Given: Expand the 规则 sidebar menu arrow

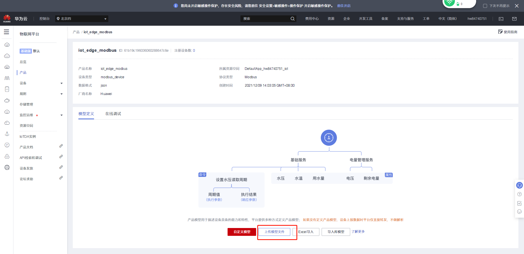Looking at the screenshot, I should point(62,94).
